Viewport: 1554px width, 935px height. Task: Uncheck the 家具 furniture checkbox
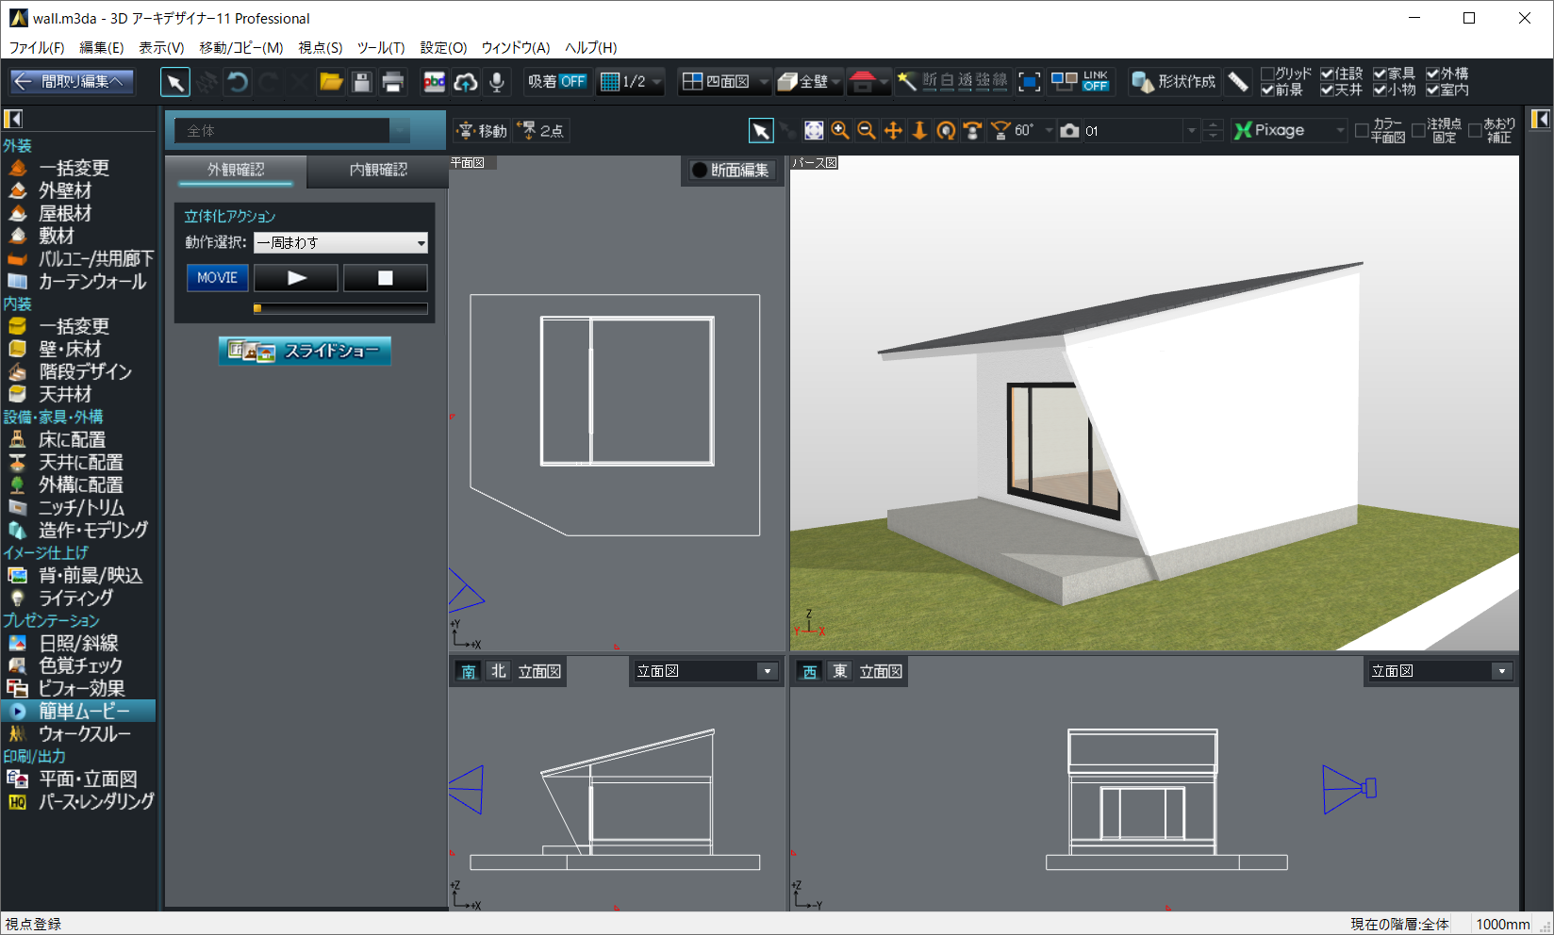1380,74
